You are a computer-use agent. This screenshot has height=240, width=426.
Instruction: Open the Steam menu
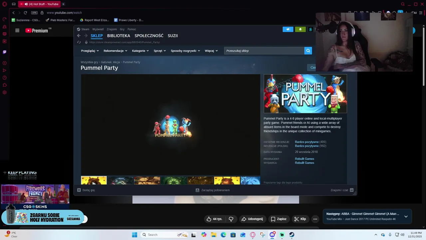(83, 29)
